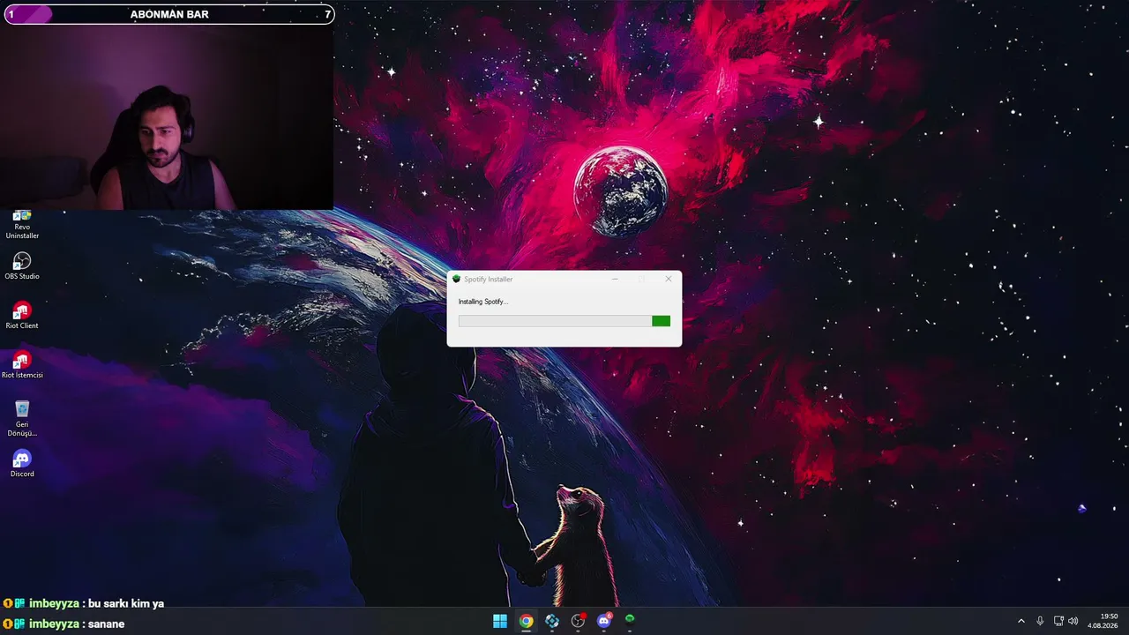
Task: Minimize the Spotify Installer window
Action: tap(615, 279)
